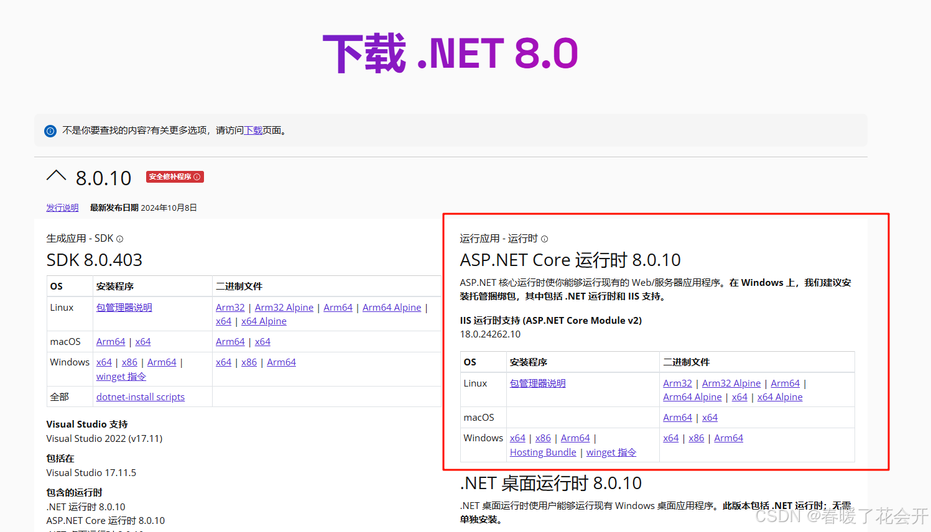
Task: Download SDK macOS x64 binary
Action: [x=262, y=342]
